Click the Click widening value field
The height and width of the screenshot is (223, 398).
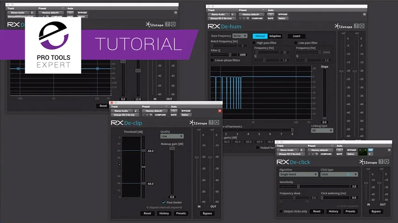tap(354, 197)
